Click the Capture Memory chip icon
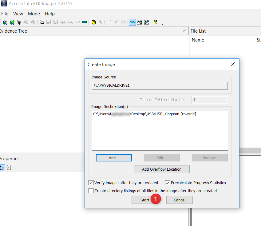This screenshot has width=261, height=226. (85, 22)
